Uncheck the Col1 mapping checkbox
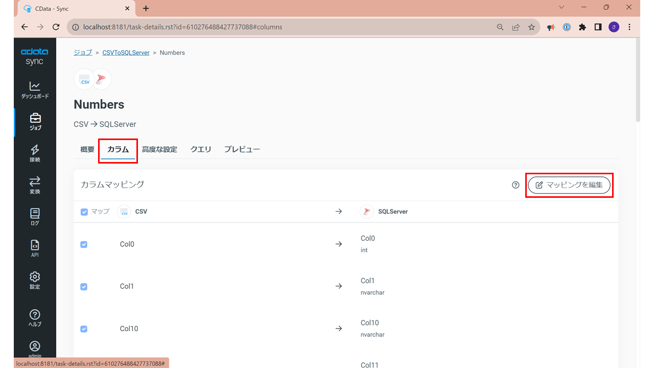This screenshot has width=654, height=368. click(x=84, y=287)
